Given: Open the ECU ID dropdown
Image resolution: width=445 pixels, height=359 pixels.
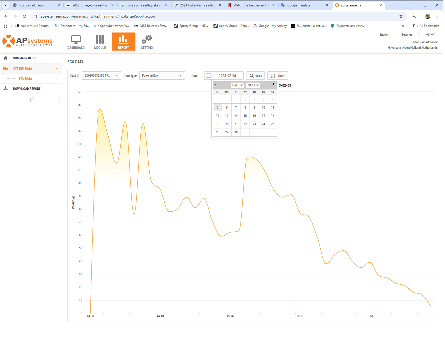Looking at the screenshot, I should click(x=117, y=76).
